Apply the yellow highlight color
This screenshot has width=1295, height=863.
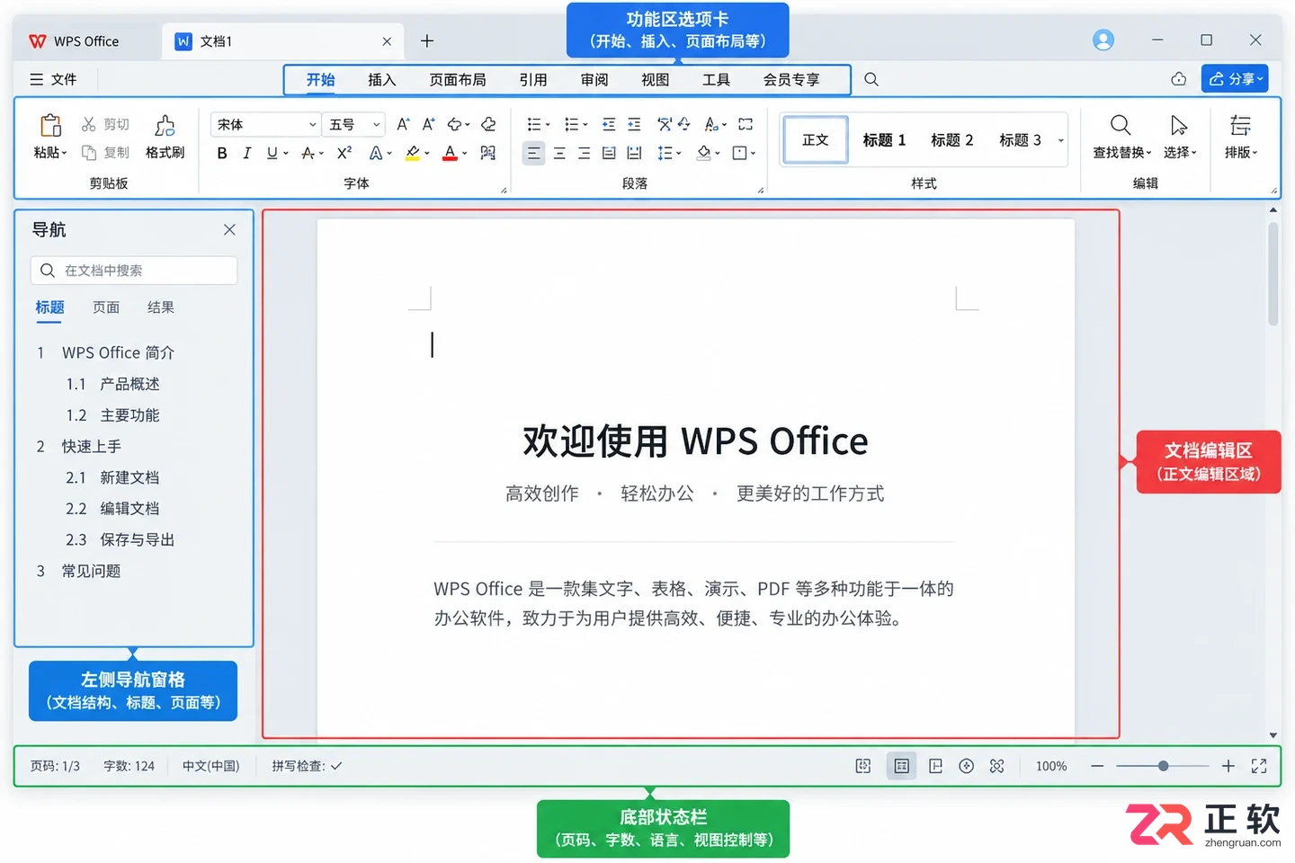(413, 153)
